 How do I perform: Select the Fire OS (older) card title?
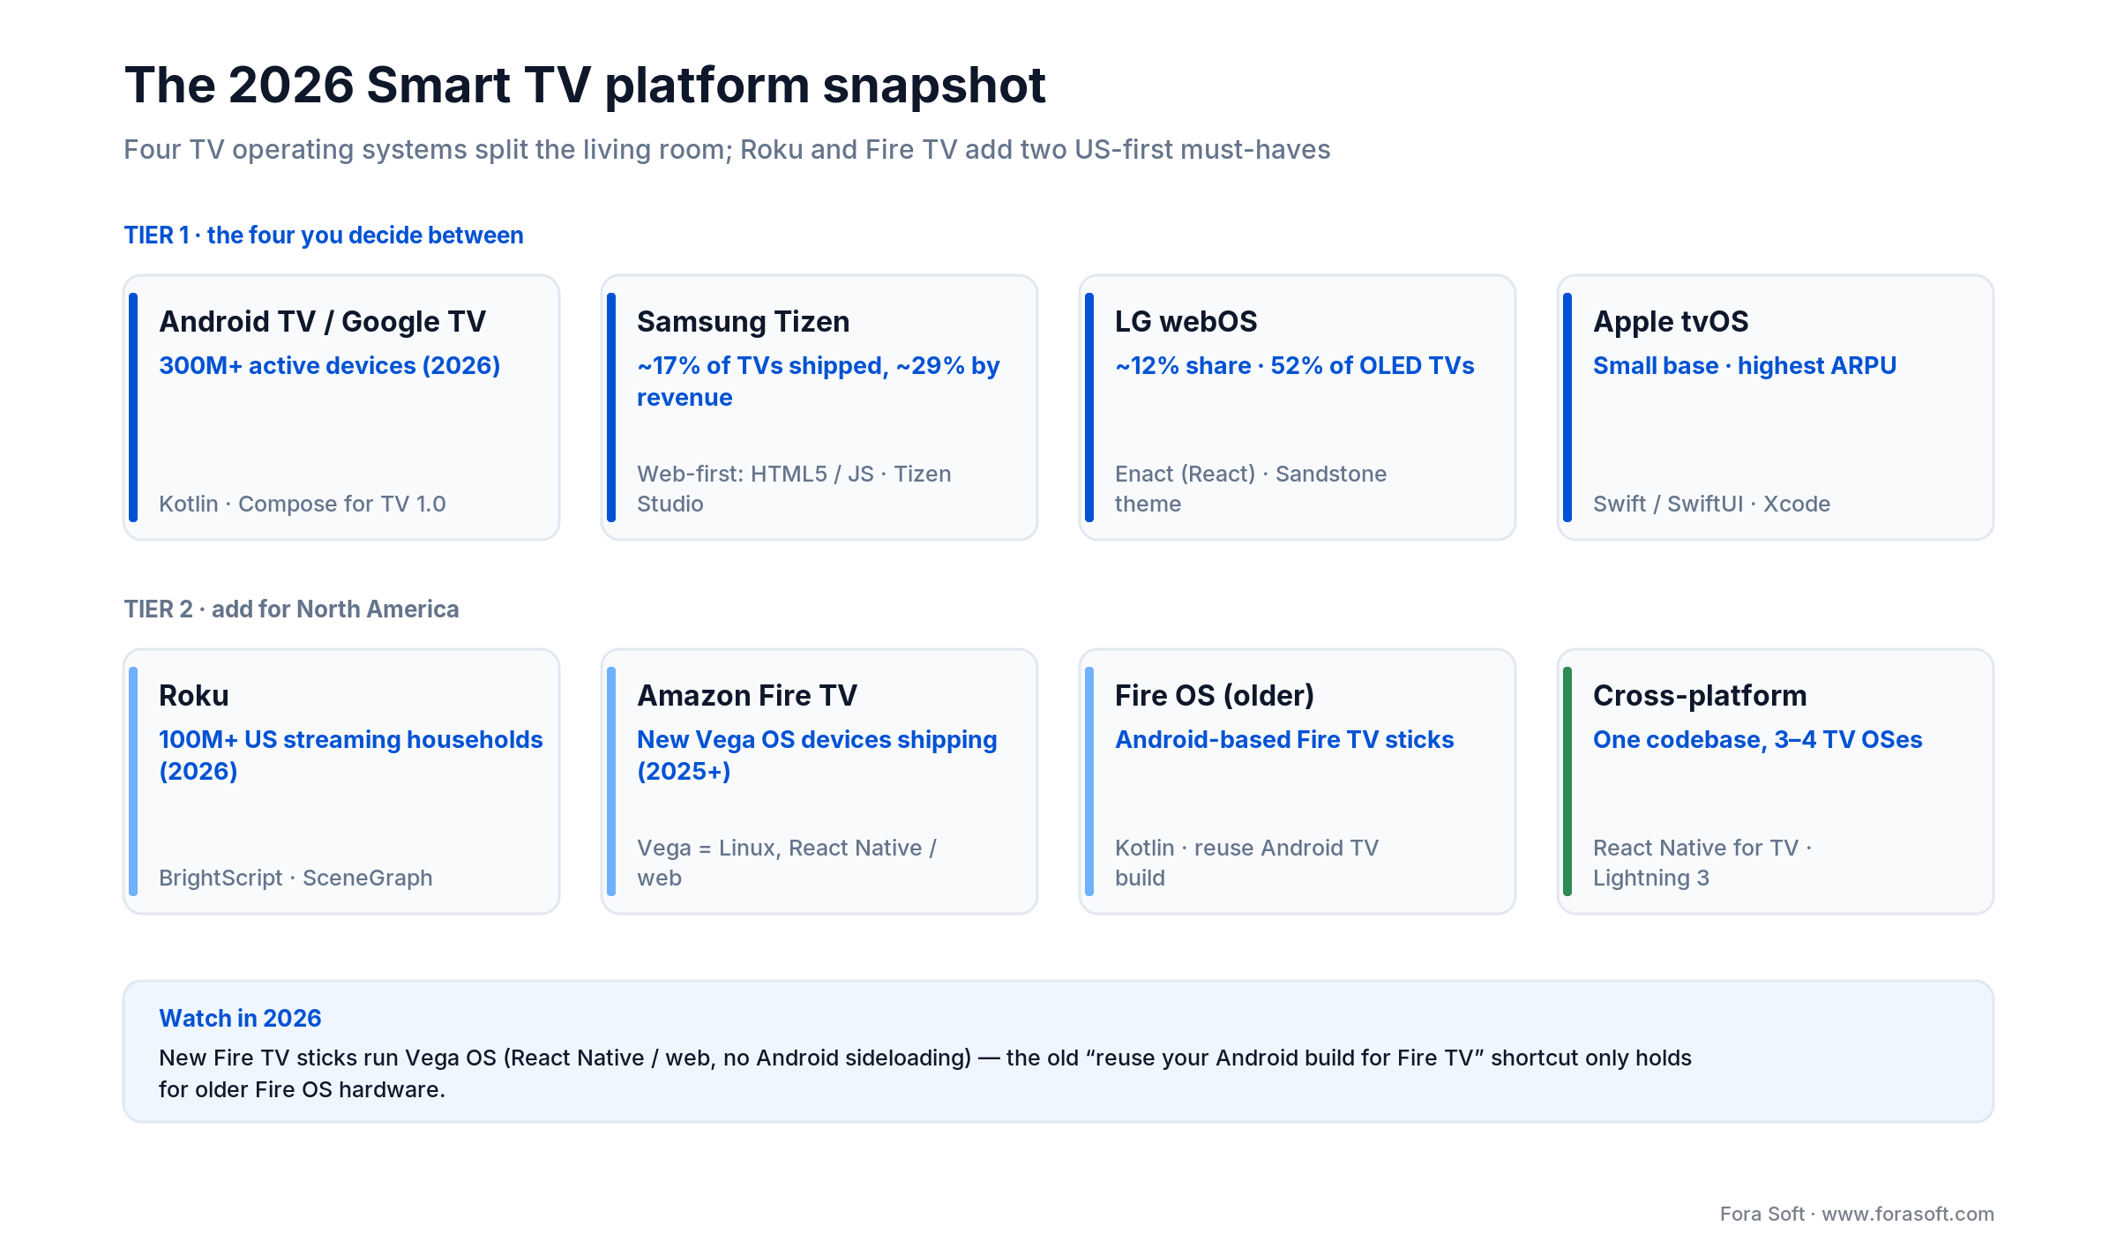coord(1215,696)
